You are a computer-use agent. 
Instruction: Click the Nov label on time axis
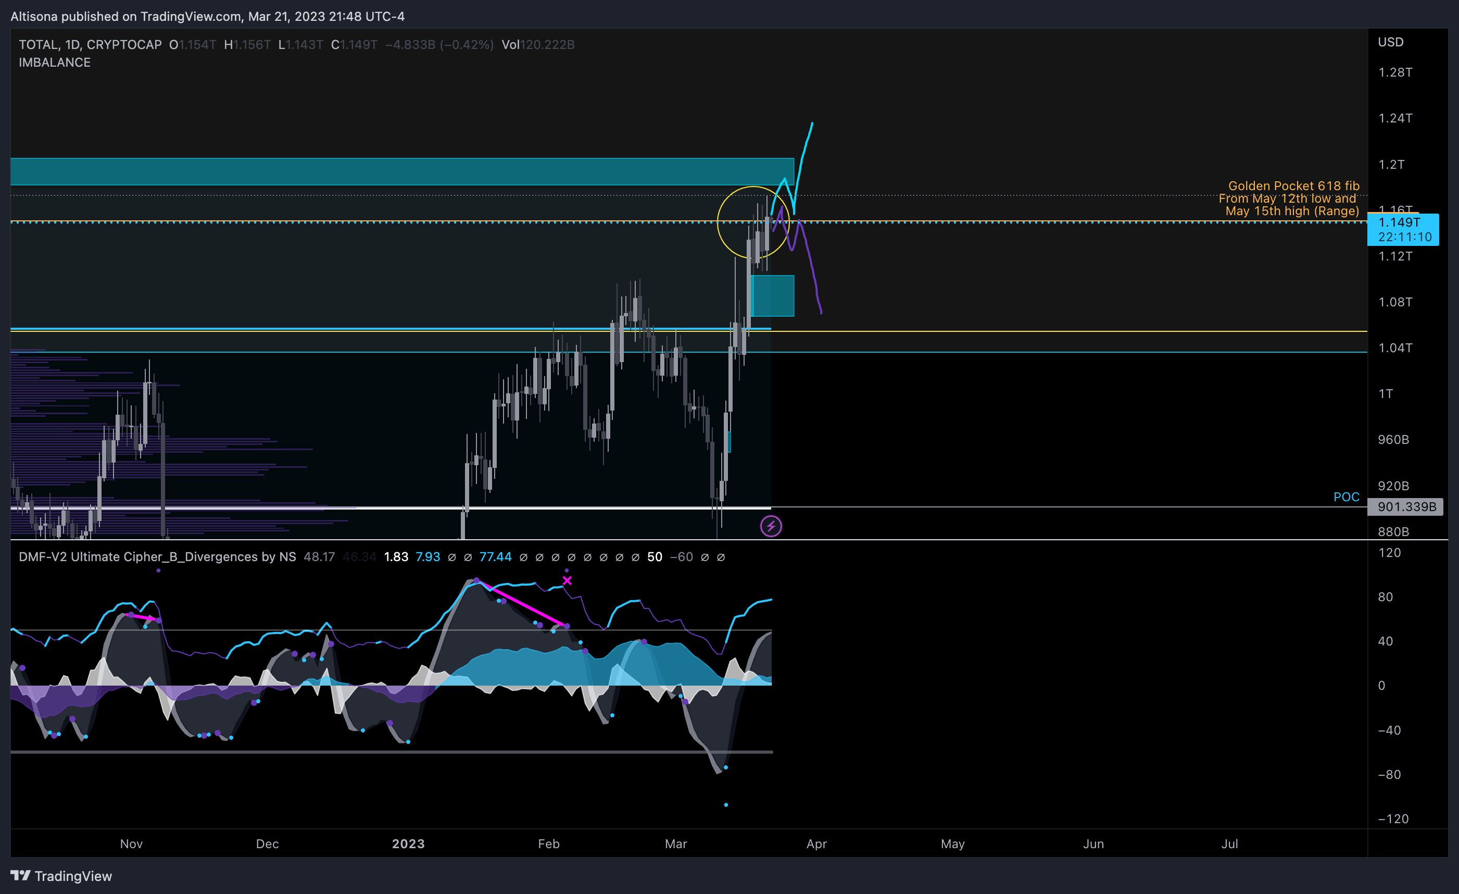coord(131,843)
